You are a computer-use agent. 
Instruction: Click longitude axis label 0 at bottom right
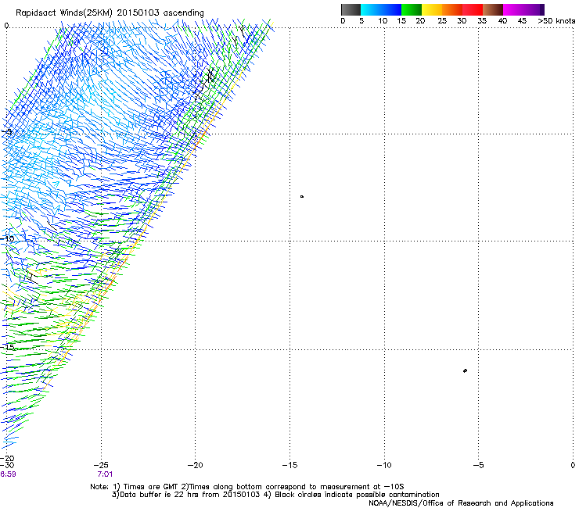click(573, 465)
